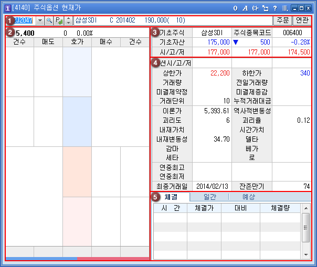Switch to the 체결 tab
The height and width of the screenshot is (267, 317).
point(170,197)
